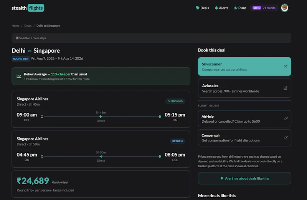Click the return flight plane icon
This screenshot has width=307, height=200.
click(x=101, y=157)
